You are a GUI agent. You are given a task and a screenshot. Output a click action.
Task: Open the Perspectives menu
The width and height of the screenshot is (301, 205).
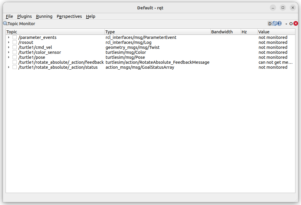pos(69,16)
